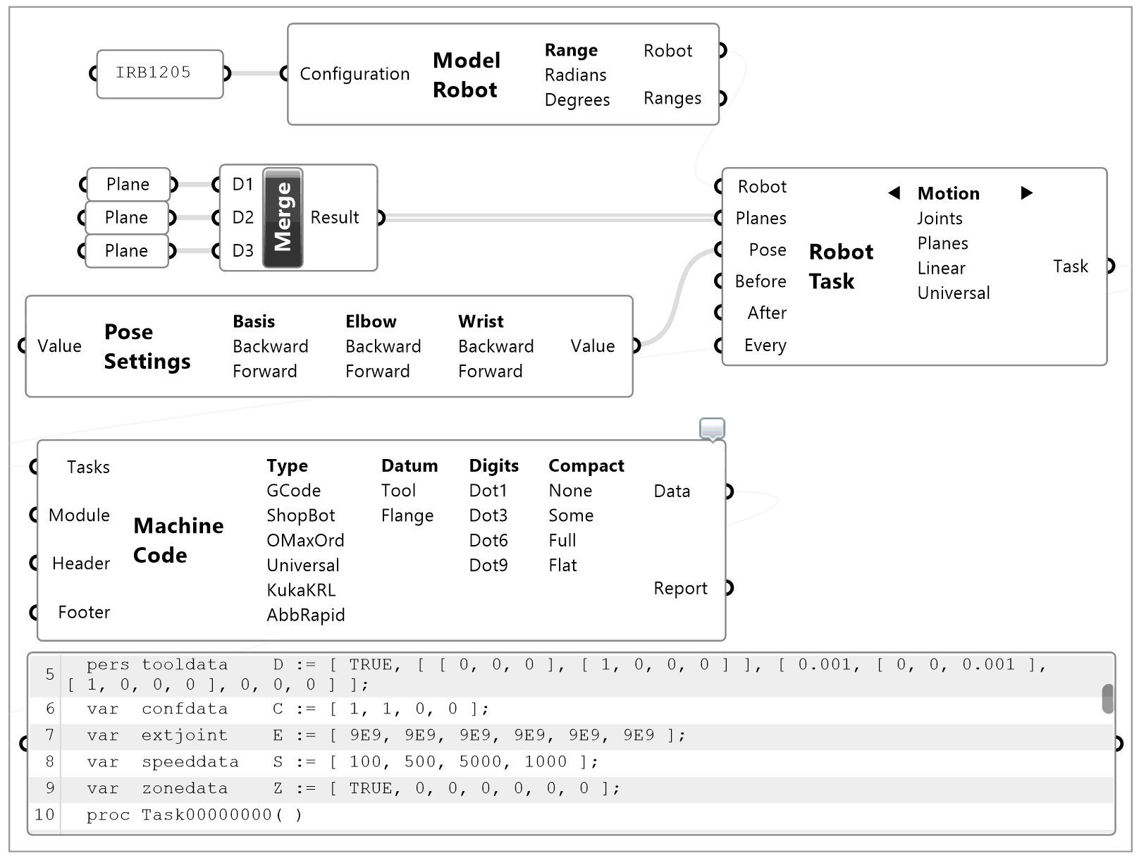Open the comment bubble above Machine Code
Viewport: 1139px width, 856px height.
point(713,429)
